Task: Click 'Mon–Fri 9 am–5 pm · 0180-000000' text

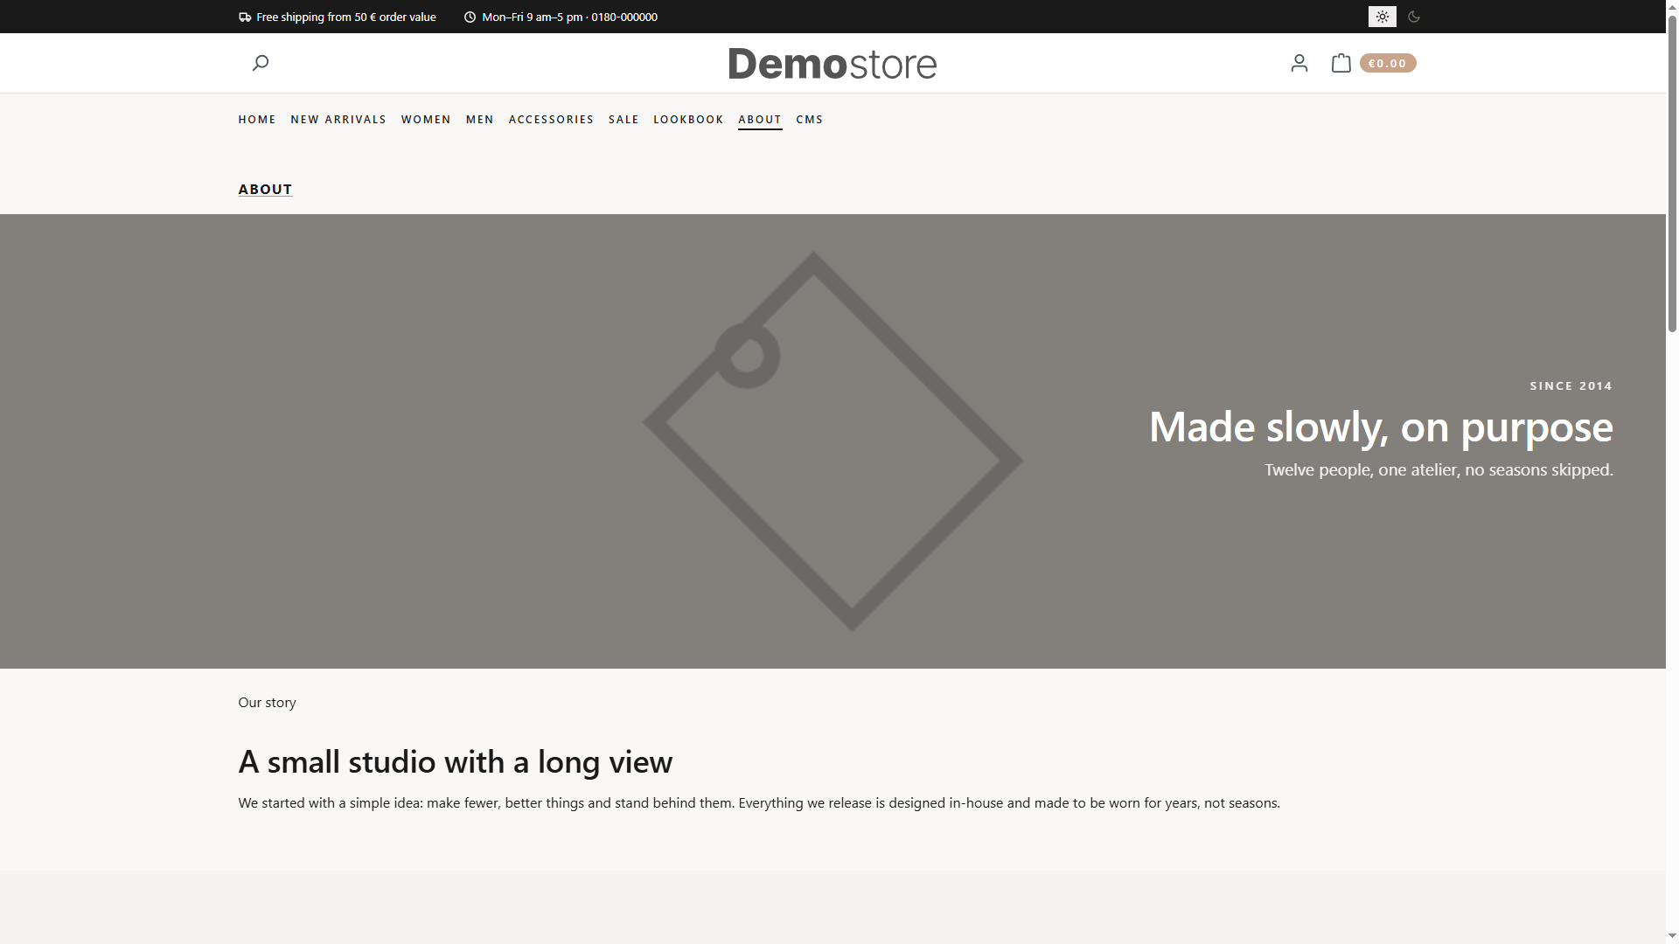Action: (x=569, y=17)
